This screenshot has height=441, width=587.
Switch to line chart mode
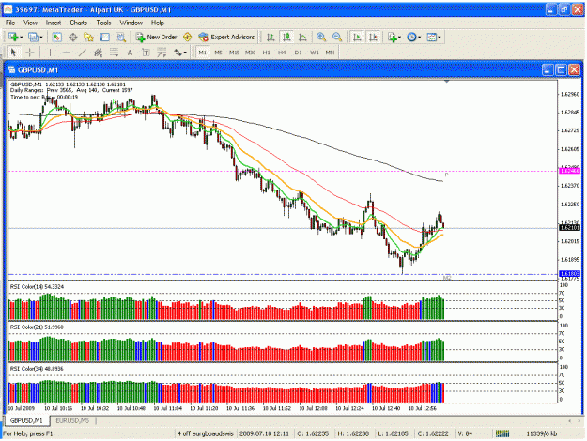coord(302,37)
